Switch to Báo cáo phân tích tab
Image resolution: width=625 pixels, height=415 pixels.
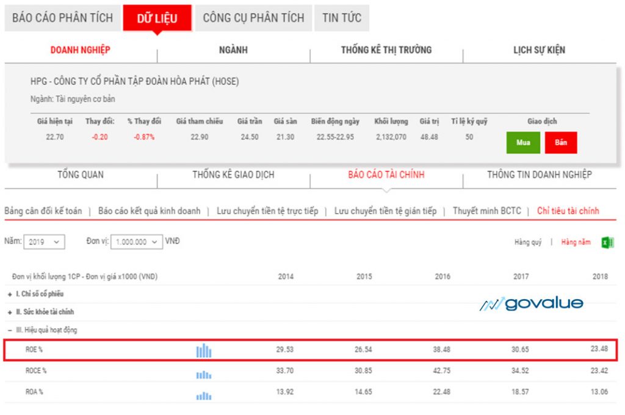click(x=63, y=18)
